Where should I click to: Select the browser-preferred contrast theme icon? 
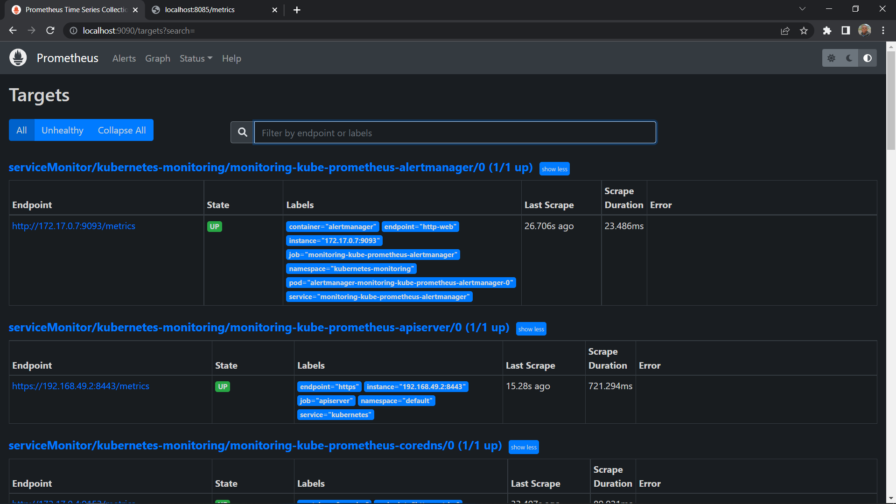click(868, 58)
